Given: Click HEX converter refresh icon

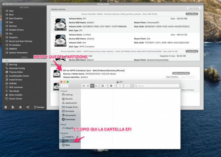Looking at the screenshot, I should coord(7,87).
